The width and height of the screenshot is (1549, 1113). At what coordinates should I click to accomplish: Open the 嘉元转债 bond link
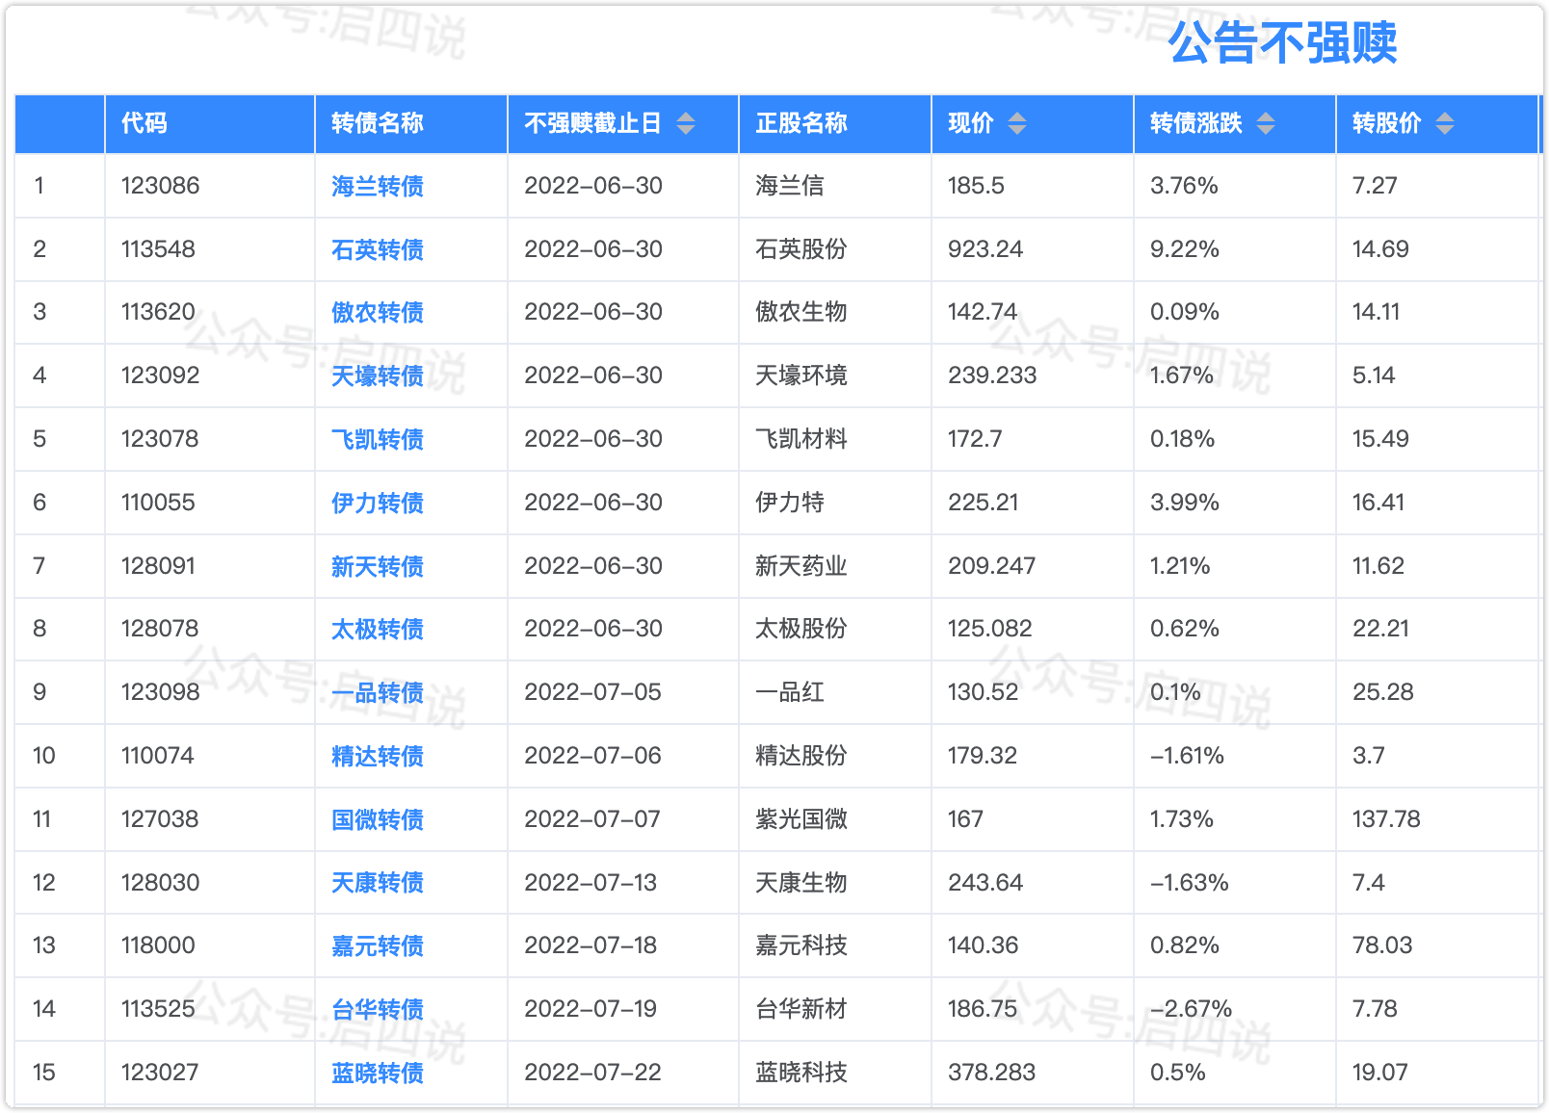tap(376, 946)
